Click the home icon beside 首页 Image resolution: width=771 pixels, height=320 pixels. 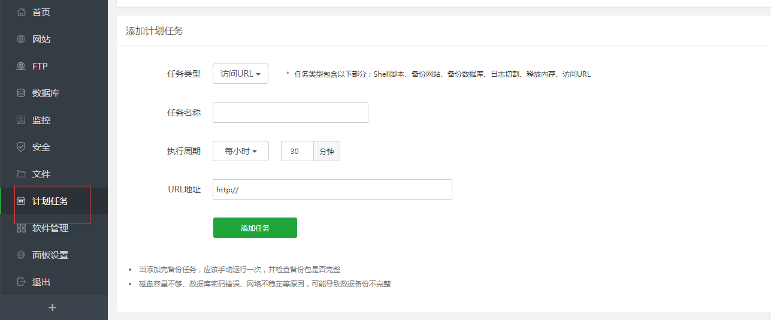[x=22, y=12]
